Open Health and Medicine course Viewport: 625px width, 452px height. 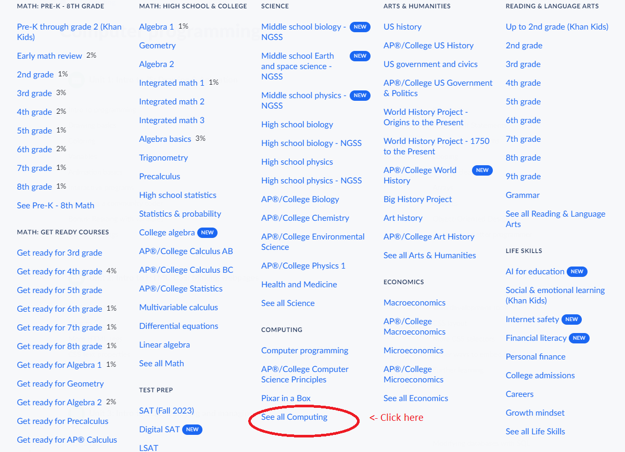coord(299,285)
